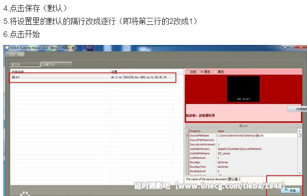Click the black subtitle preview thumbnail

244,89
